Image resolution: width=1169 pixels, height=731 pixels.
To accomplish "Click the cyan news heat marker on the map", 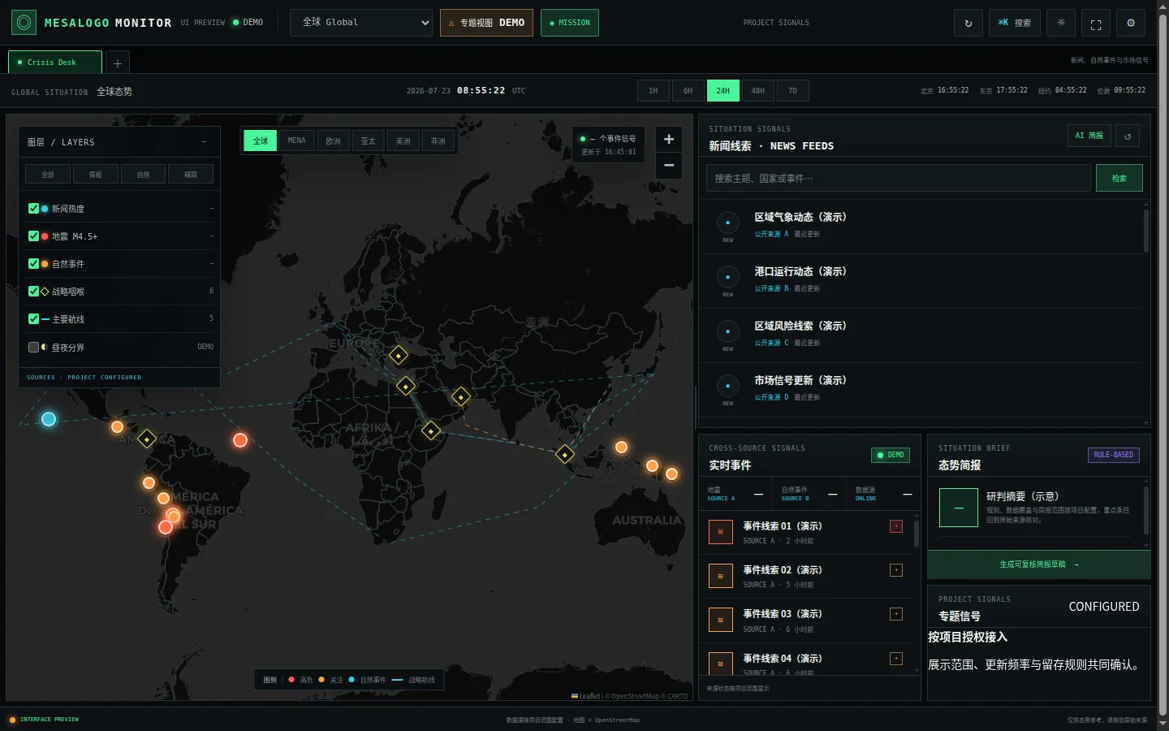I will point(49,419).
